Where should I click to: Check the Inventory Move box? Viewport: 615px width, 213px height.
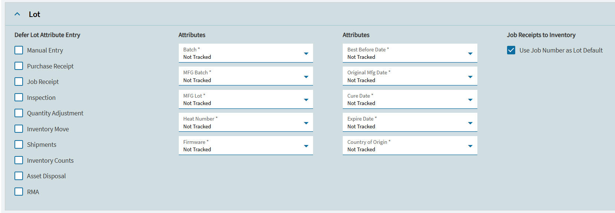19,129
